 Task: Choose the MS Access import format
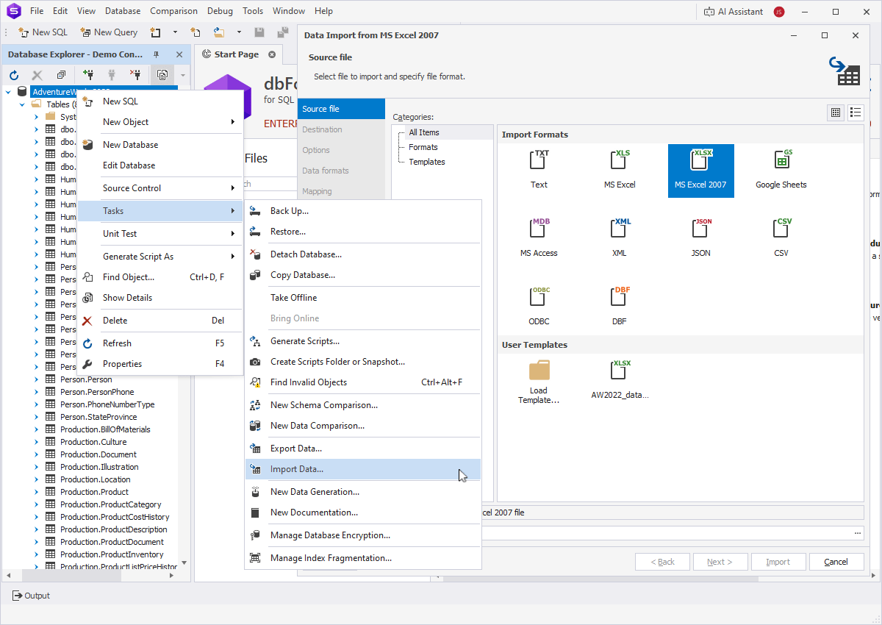[x=538, y=238]
